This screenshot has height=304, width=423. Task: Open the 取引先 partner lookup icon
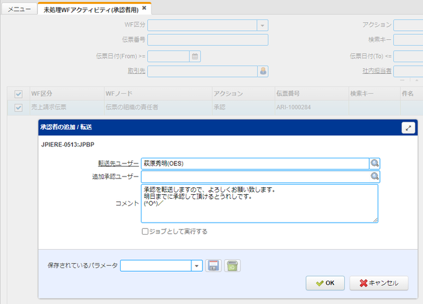(x=263, y=71)
